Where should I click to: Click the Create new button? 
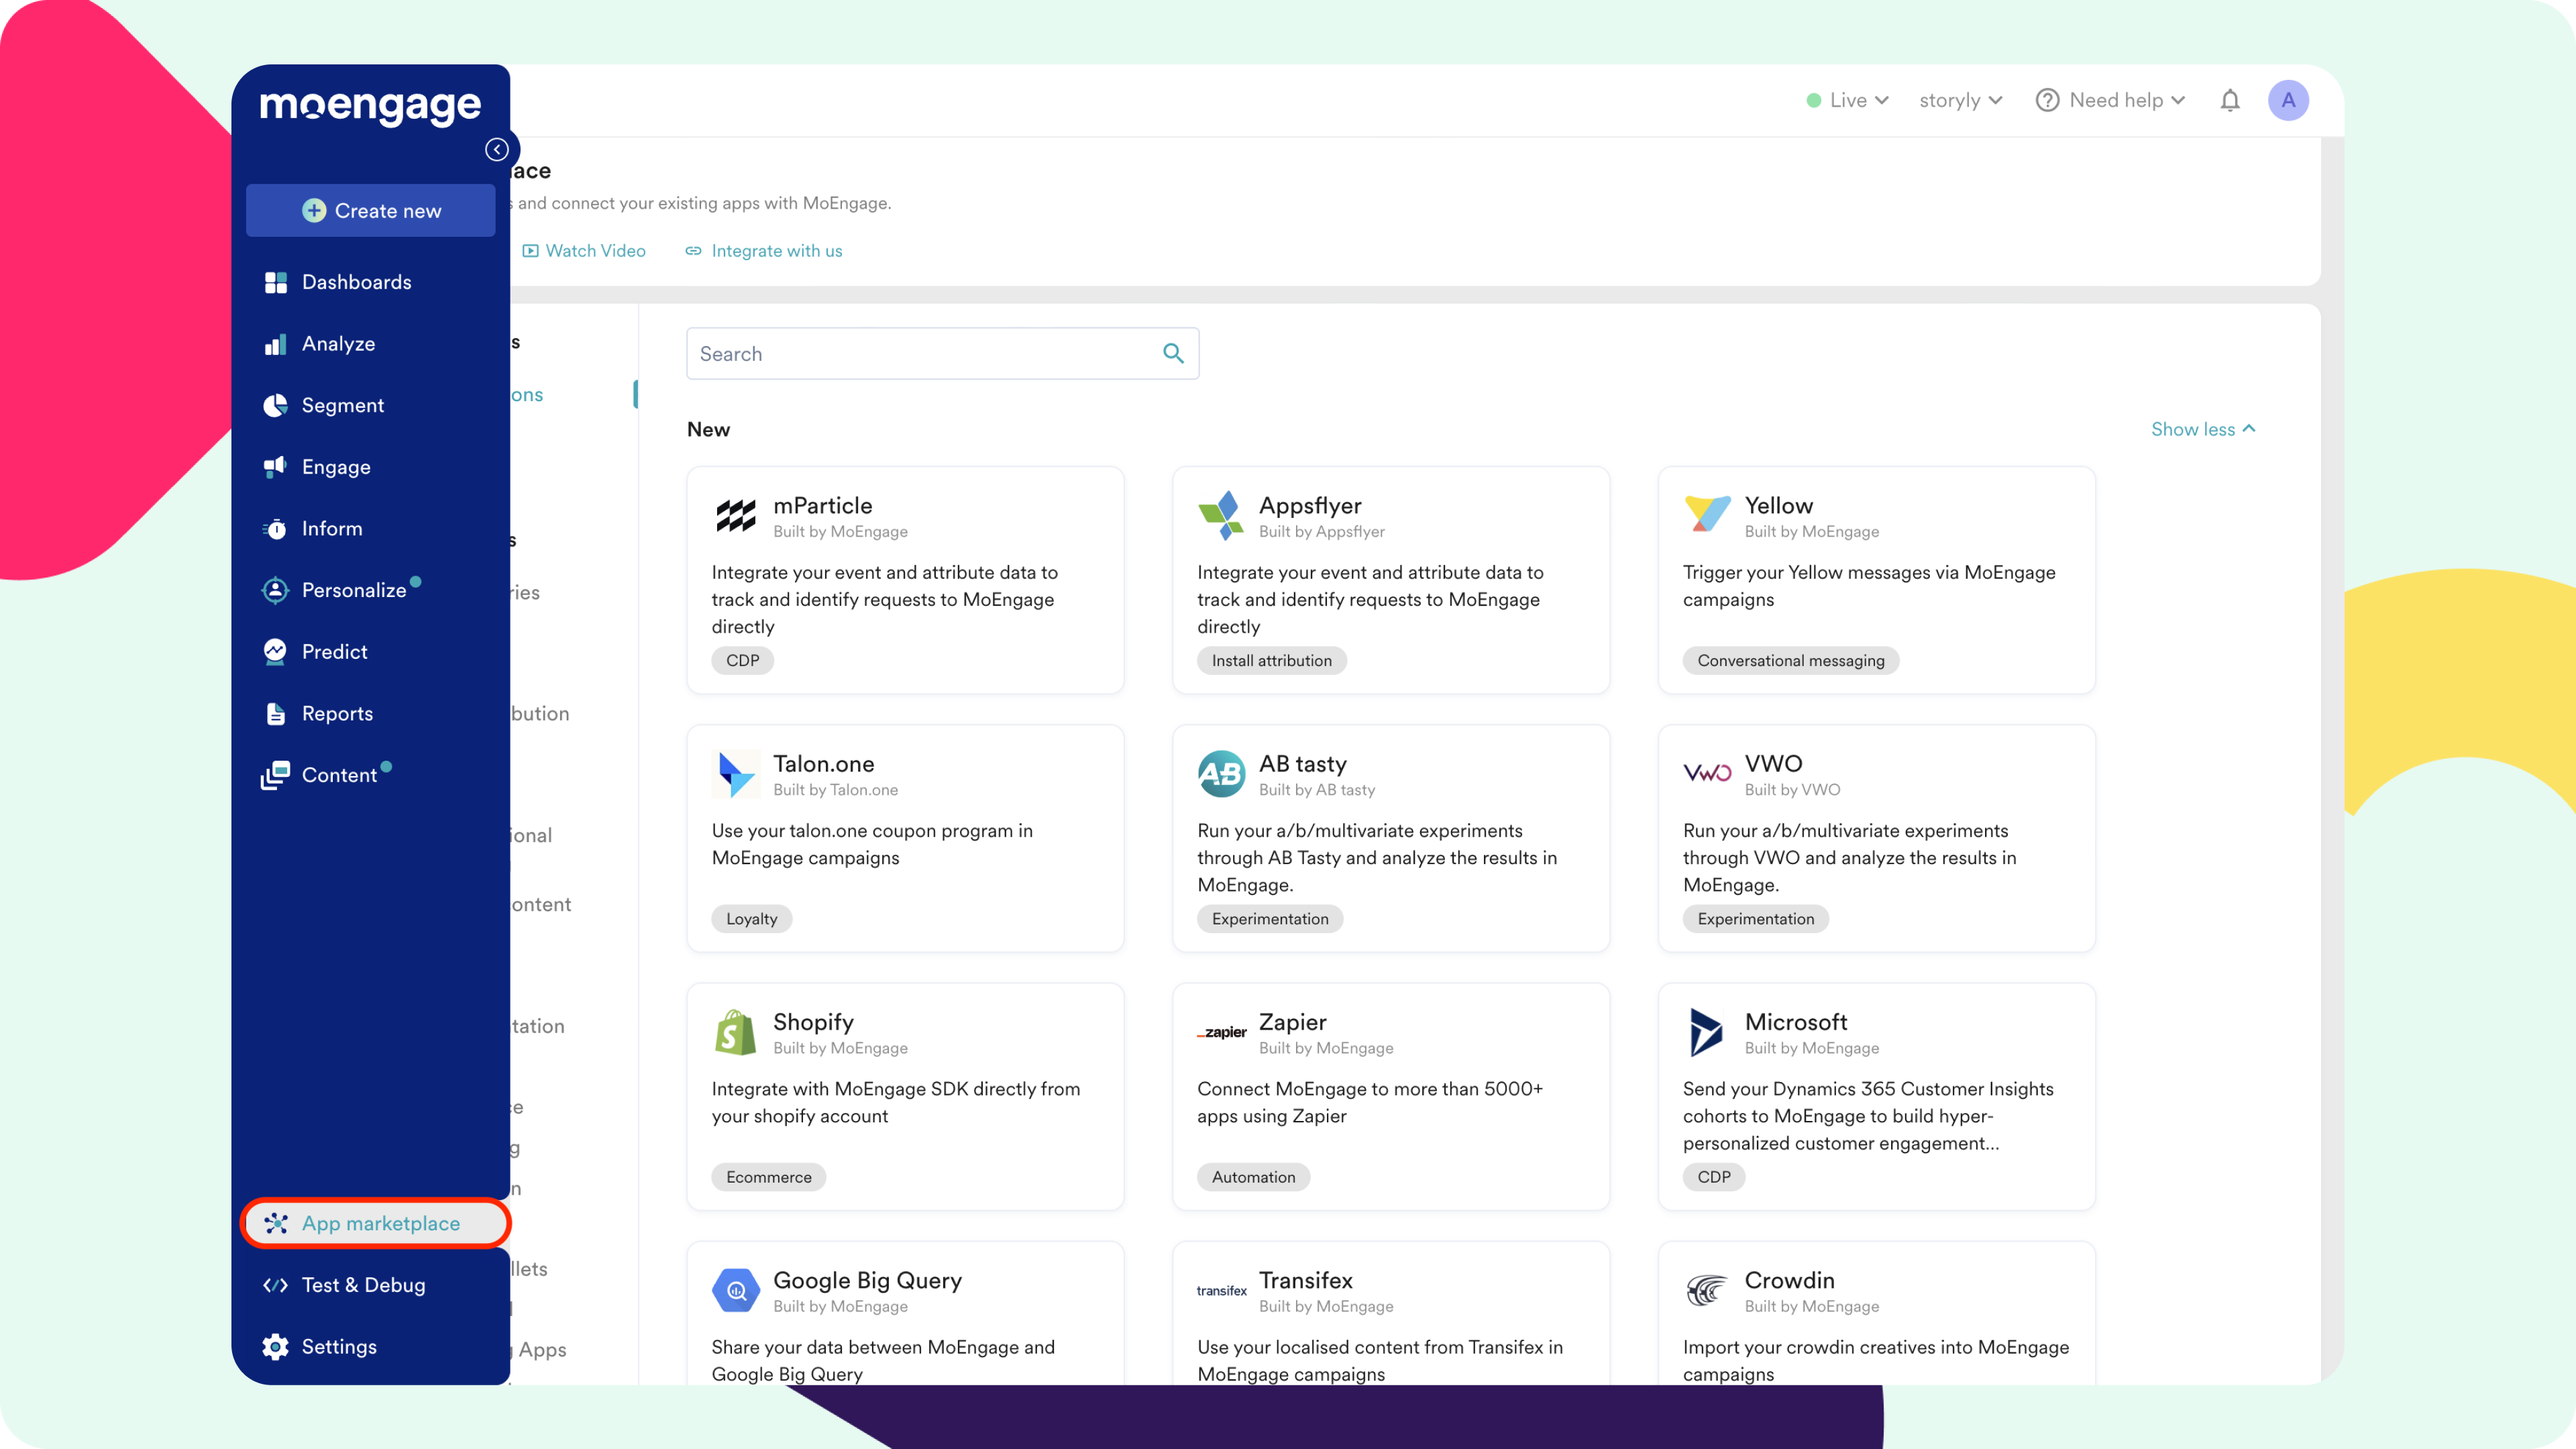[x=371, y=210]
